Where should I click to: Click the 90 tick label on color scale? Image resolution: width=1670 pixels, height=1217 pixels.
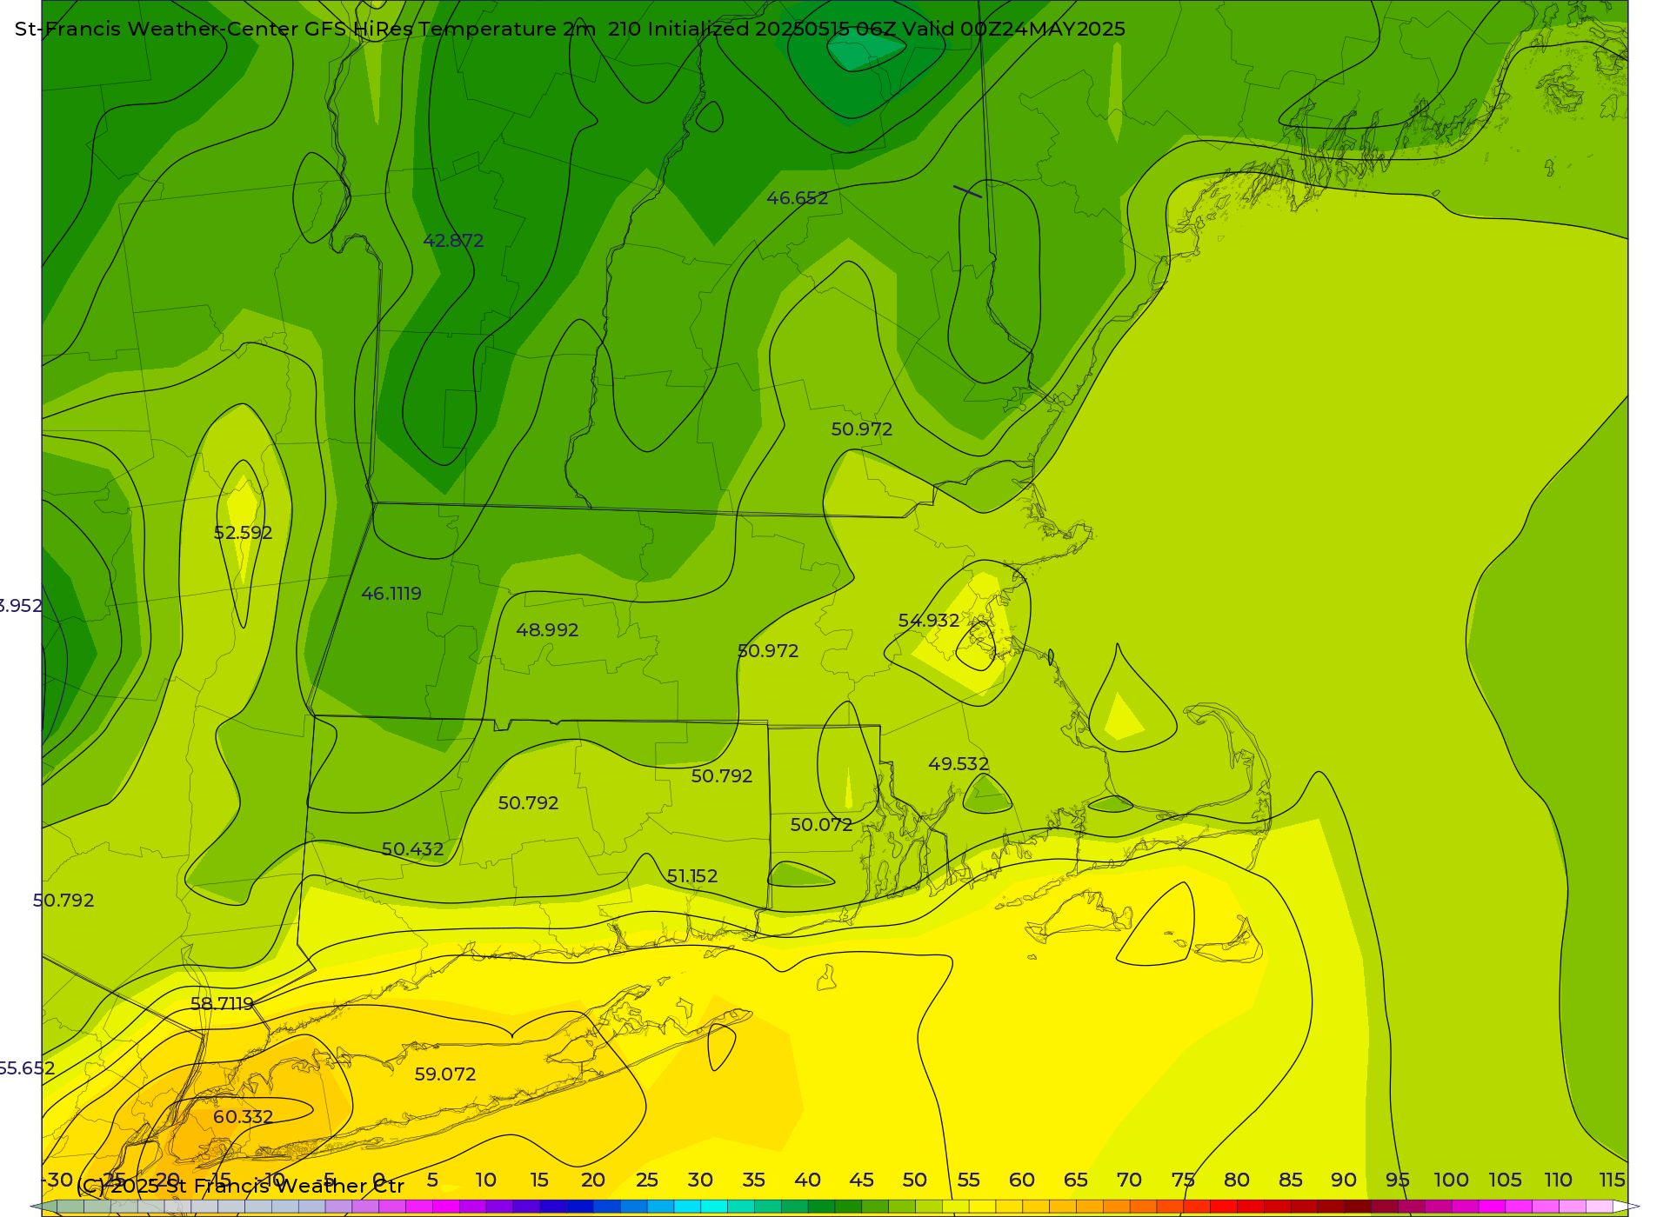(x=1344, y=1180)
